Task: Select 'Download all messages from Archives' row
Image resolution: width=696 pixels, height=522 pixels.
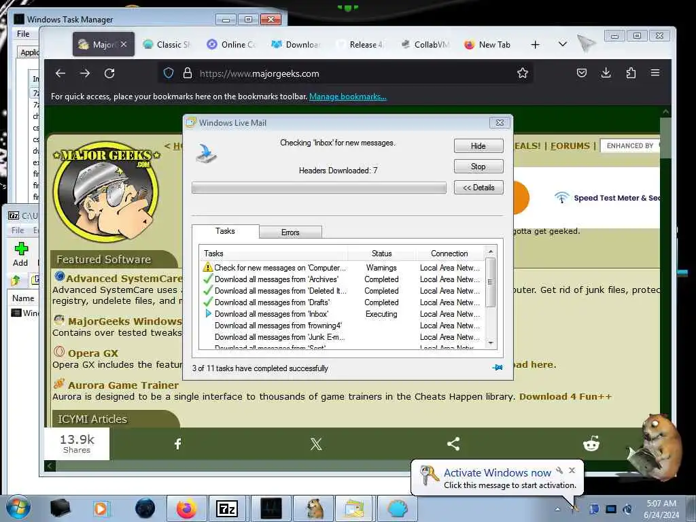Action: [341, 279]
